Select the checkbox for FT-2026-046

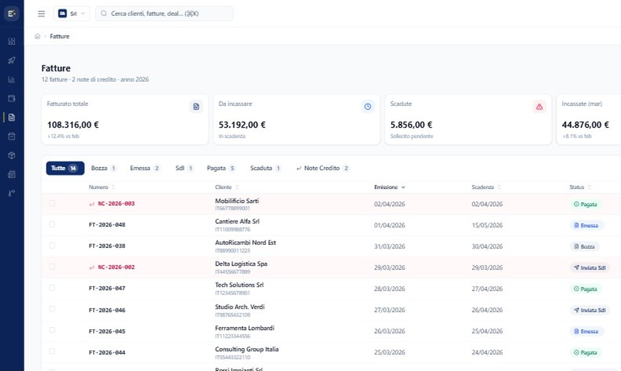point(52,309)
